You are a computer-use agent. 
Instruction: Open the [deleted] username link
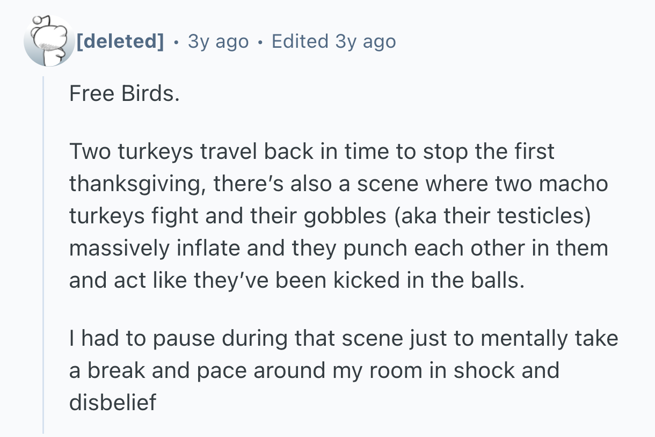[x=121, y=41]
